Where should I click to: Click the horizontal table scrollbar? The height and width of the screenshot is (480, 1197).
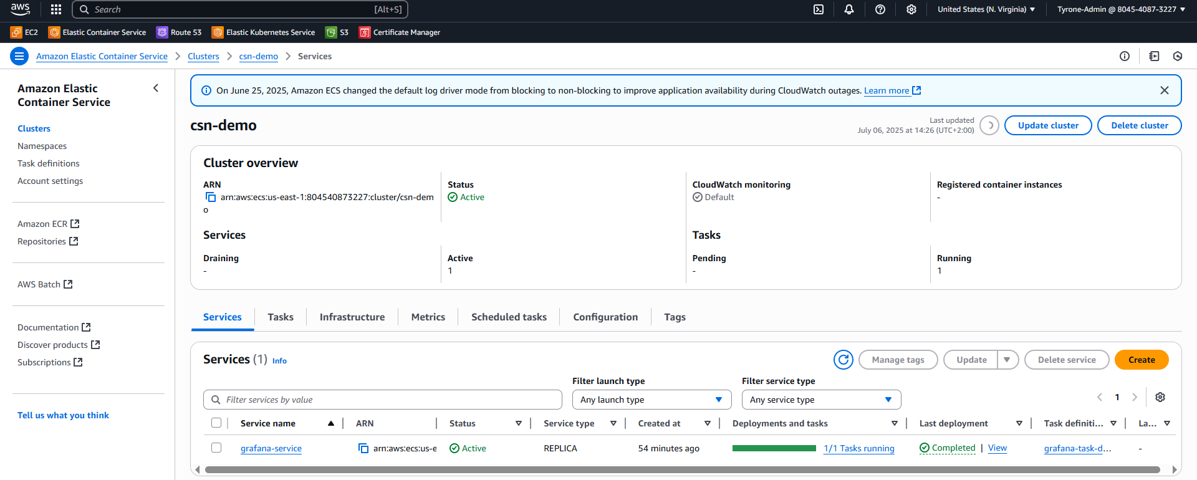(682, 470)
